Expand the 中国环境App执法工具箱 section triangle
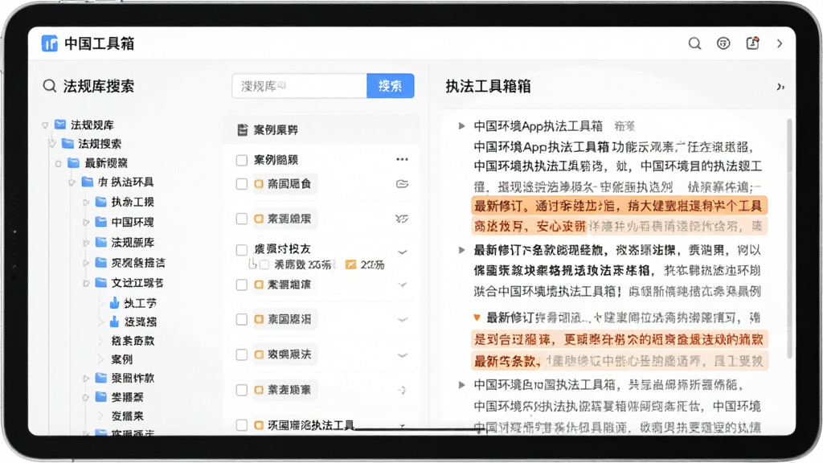 pos(461,126)
